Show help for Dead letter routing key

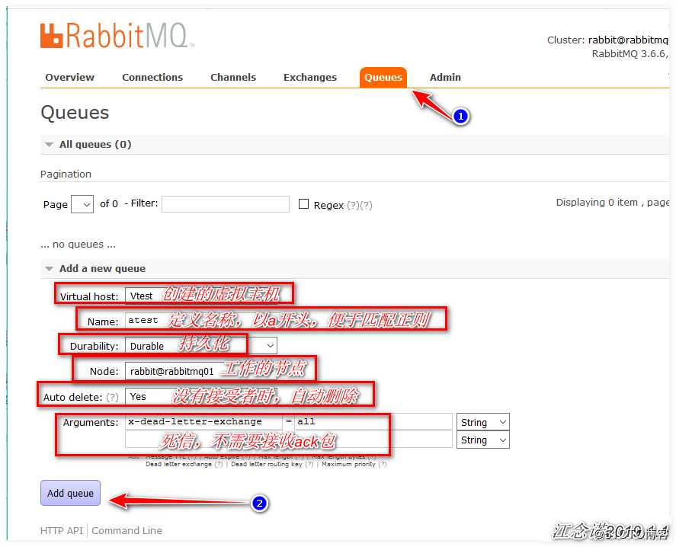[x=309, y=464]
